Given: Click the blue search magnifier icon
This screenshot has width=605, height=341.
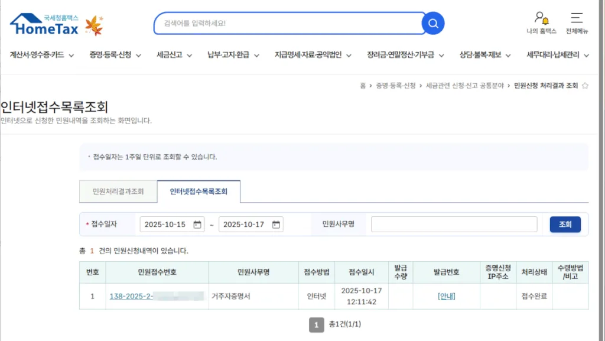Looking at the screenshot, I should [432, 24].
